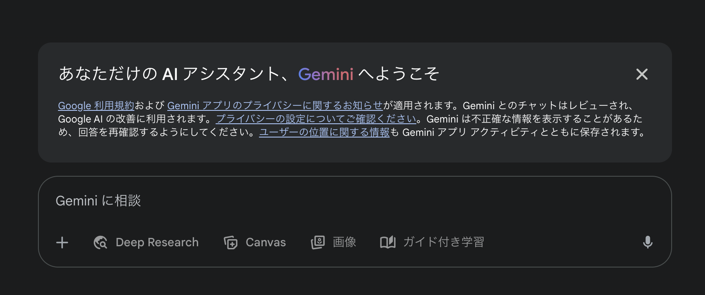Click the plus icon to add attachments
Image resolution: width=705 pixels, height=295 pixels.
pos(62,242)
